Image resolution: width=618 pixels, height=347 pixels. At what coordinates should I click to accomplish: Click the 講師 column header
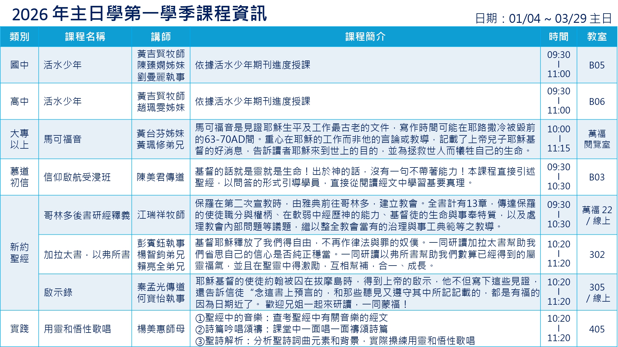click(x=161, y=37)
